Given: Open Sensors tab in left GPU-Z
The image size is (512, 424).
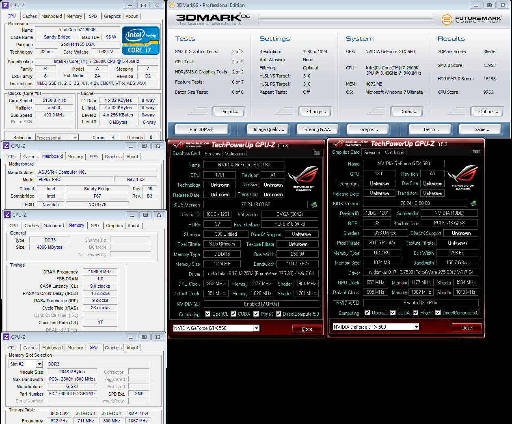Looking at the screenshot, I should point(212,154).
